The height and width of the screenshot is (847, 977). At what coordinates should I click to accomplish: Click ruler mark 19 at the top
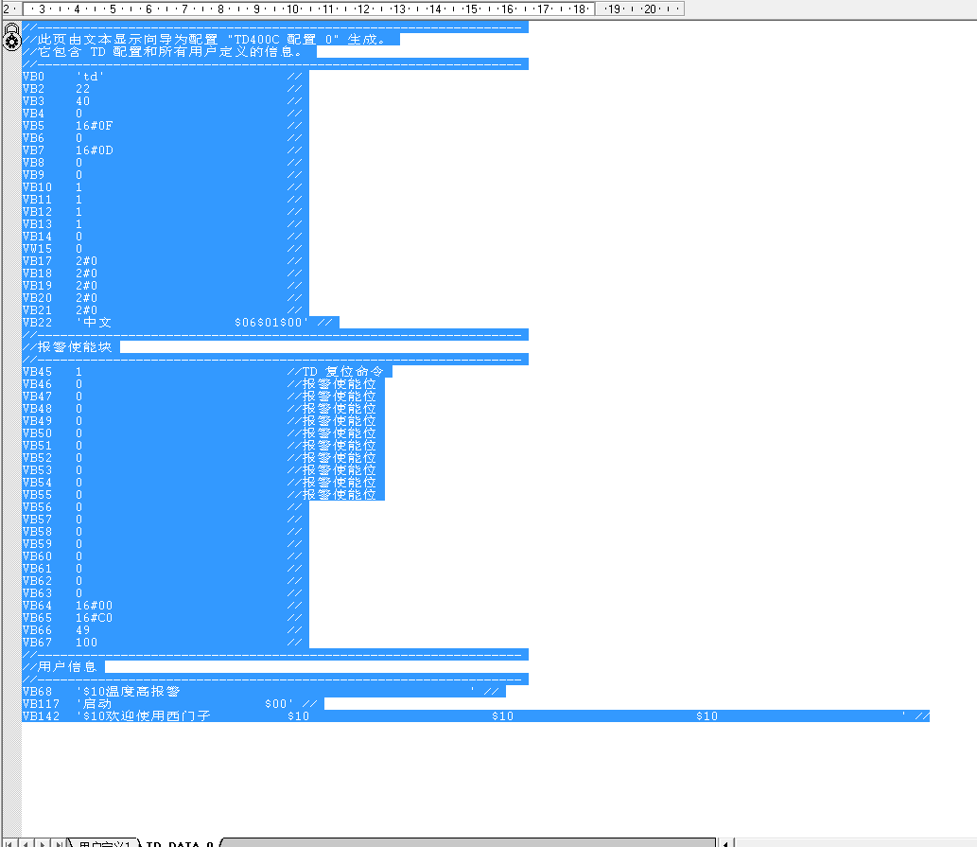(615, 9)
